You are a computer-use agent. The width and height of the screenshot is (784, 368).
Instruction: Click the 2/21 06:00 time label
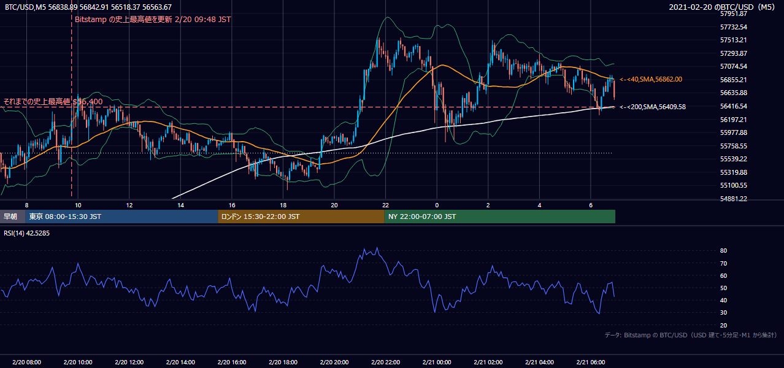point(590,362)
